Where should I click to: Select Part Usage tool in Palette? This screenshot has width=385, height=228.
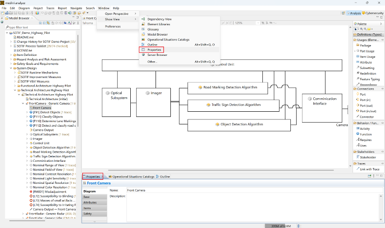[x=365, y=51]
